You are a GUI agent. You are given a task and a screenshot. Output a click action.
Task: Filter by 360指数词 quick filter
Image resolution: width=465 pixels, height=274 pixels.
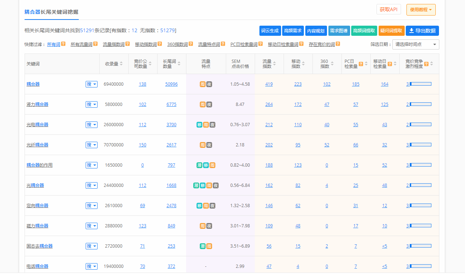(177, 44)
